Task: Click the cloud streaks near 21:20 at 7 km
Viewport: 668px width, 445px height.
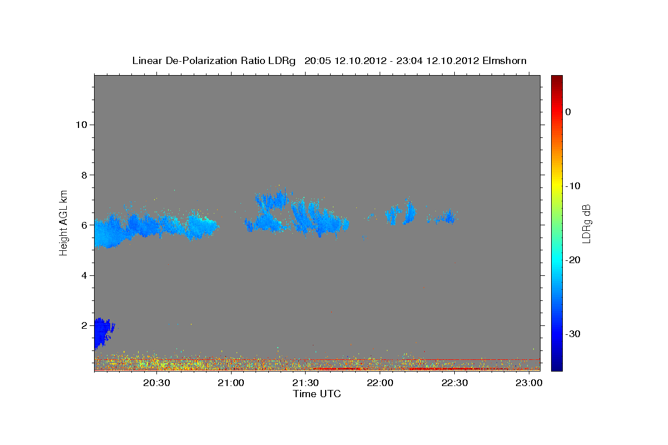Action: [273, 200]
